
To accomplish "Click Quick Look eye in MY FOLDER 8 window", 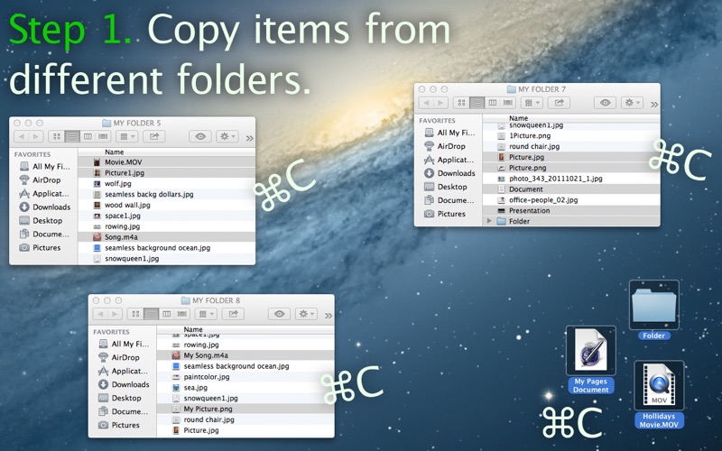I will [280, 314].
